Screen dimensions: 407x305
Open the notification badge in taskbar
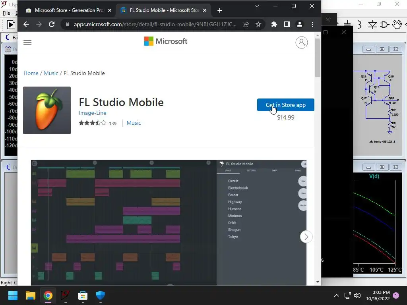click(x=396, y=295)
